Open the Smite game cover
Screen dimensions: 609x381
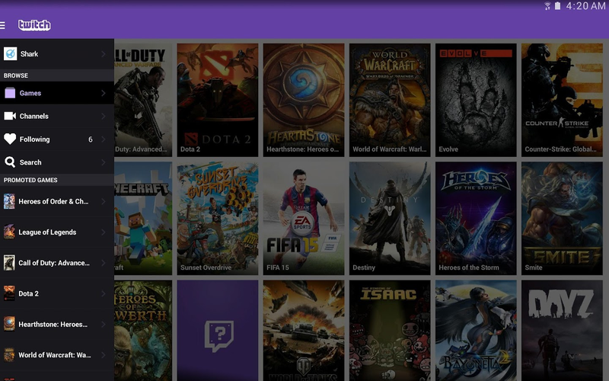pos(562,219)
